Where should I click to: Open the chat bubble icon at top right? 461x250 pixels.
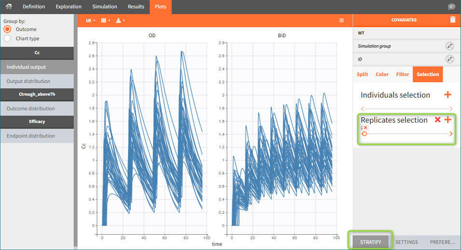pyautogui.click(x=451, y=7)
